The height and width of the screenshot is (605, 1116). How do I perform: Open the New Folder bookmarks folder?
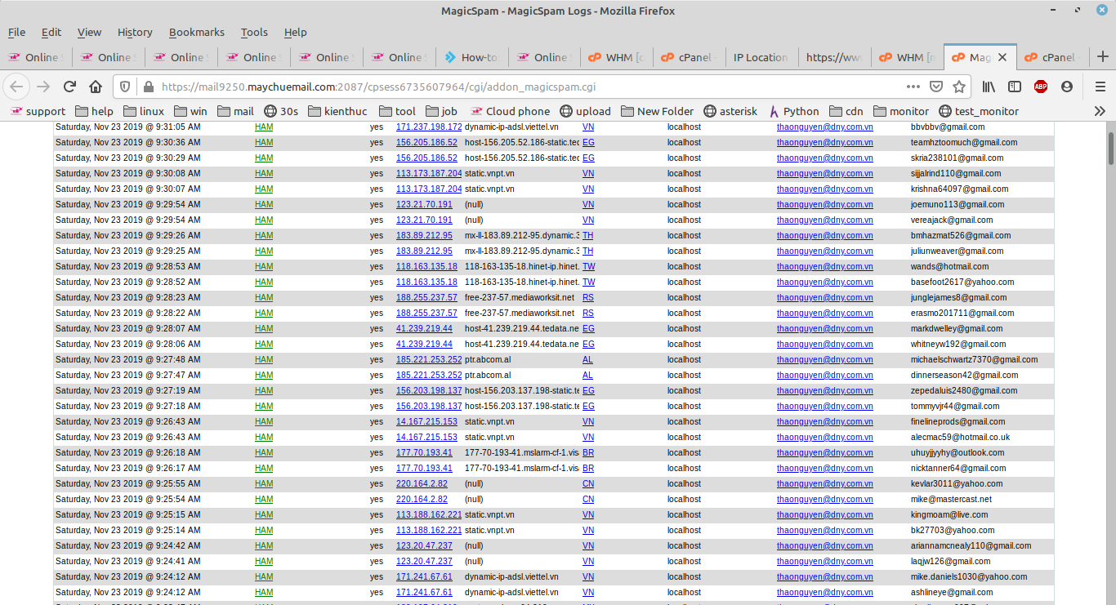pyautogui.click(x=657, y=111)
